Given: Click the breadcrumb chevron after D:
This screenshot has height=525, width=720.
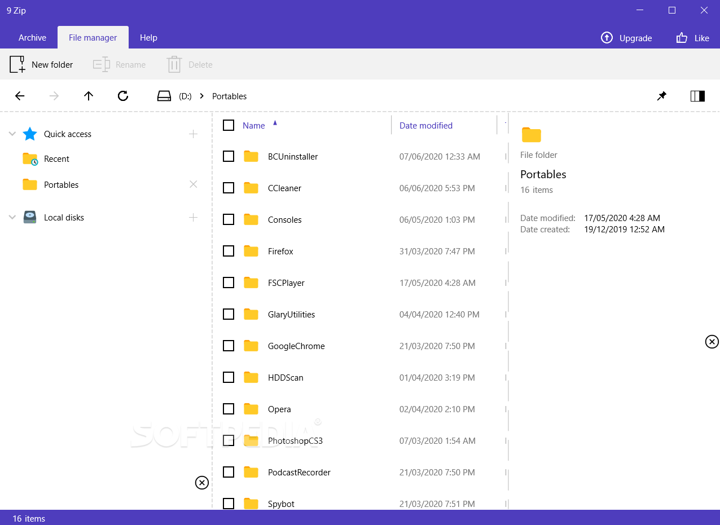Looking at the screenshot, I should coord(202,96).
